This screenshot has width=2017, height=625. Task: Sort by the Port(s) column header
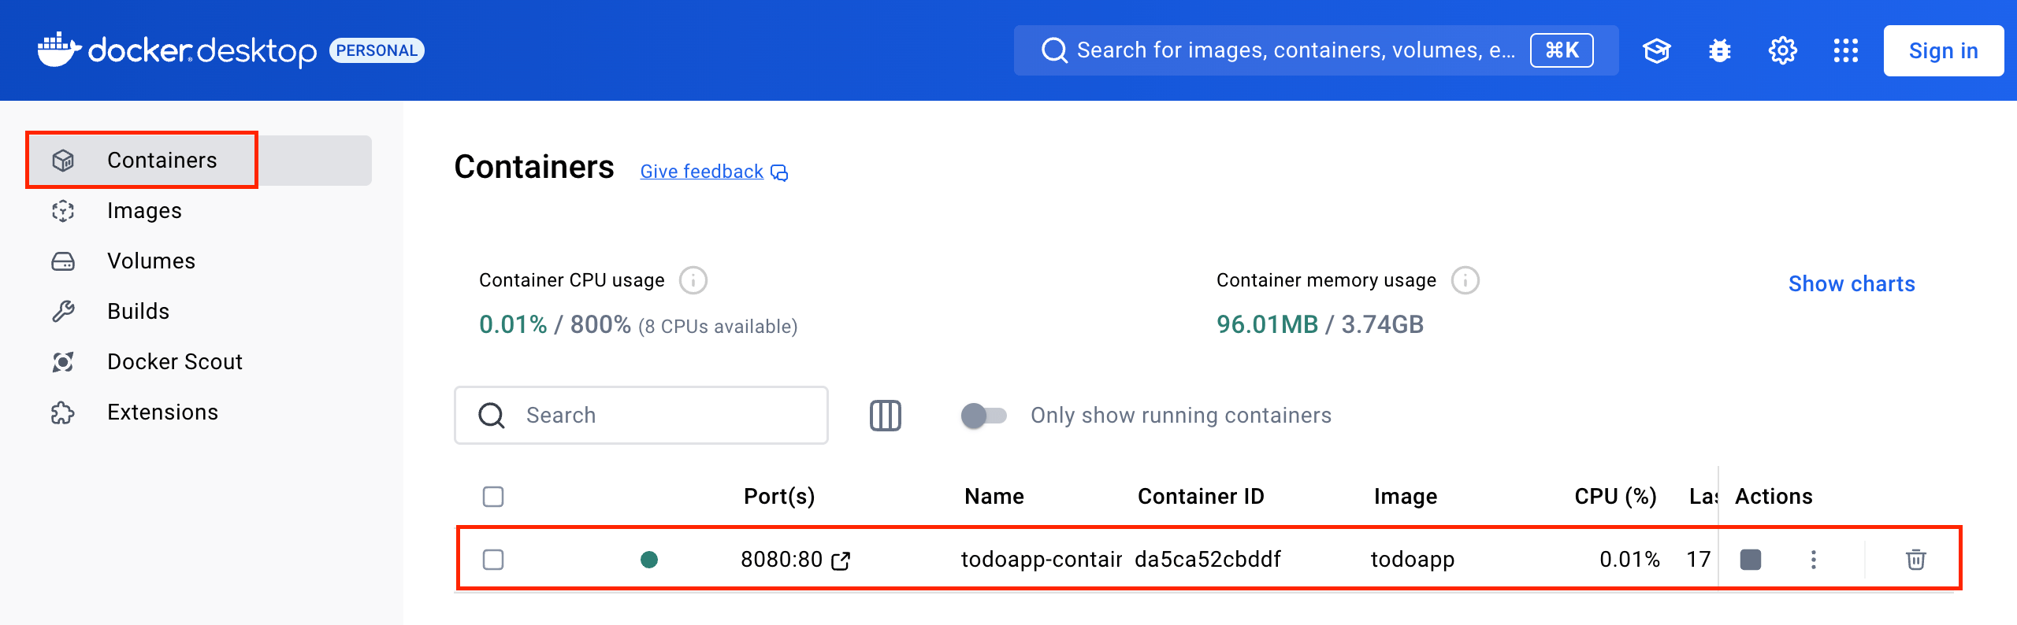click(x=779, y=496)
